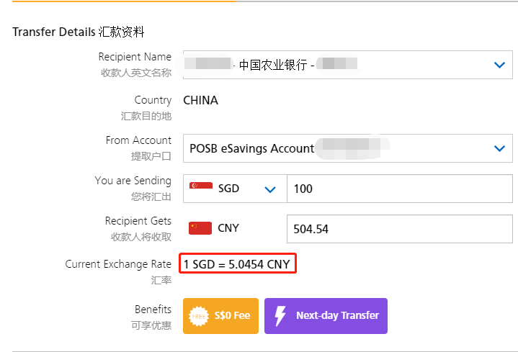This screenshot has height=352, width=518.
Task: Click the orange FREE badge icon
Action: click(x=198, y=316)
